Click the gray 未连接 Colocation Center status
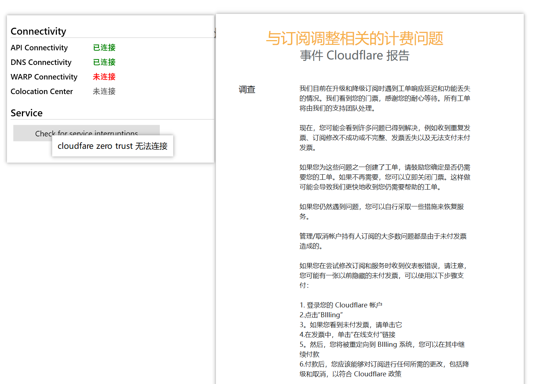This screenshot has height=384, width=542. (104, 92)
